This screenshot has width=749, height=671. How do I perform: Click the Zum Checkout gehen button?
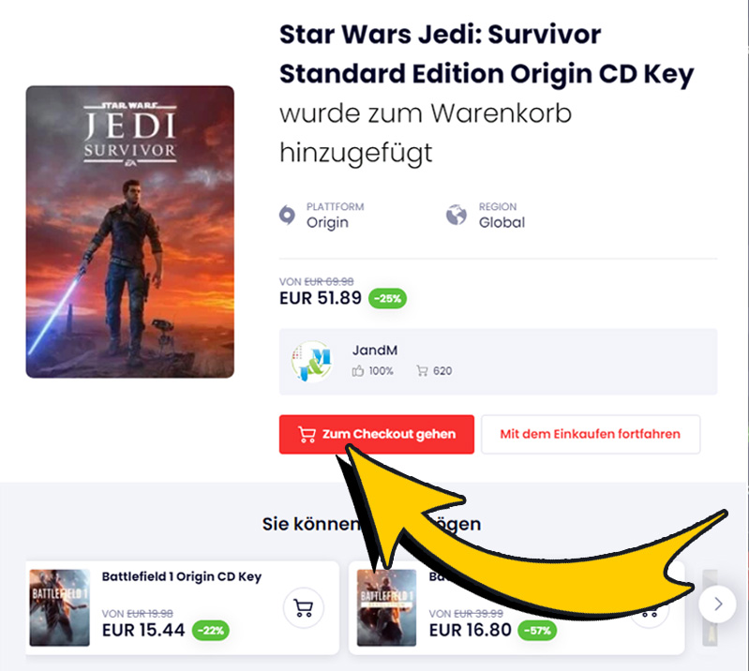coord(377,434)
